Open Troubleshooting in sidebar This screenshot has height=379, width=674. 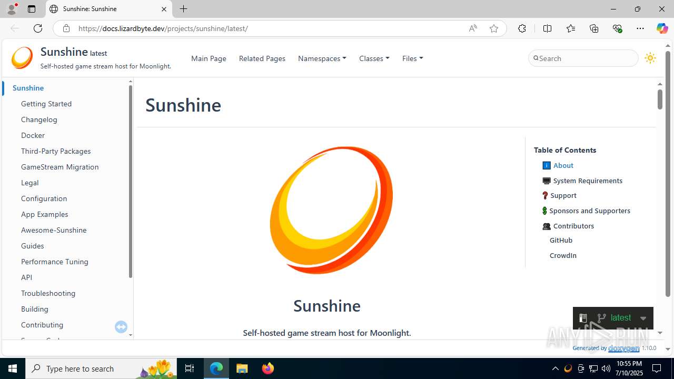point(48,293)
